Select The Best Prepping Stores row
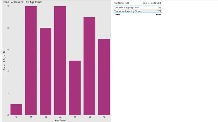The image size is (218, 122). point(138,8)
